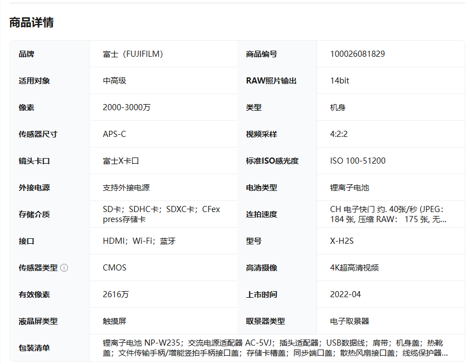Click the 包装清单 label
The image size is (468, 364).
pyautogui.click(x=34, y=348)
